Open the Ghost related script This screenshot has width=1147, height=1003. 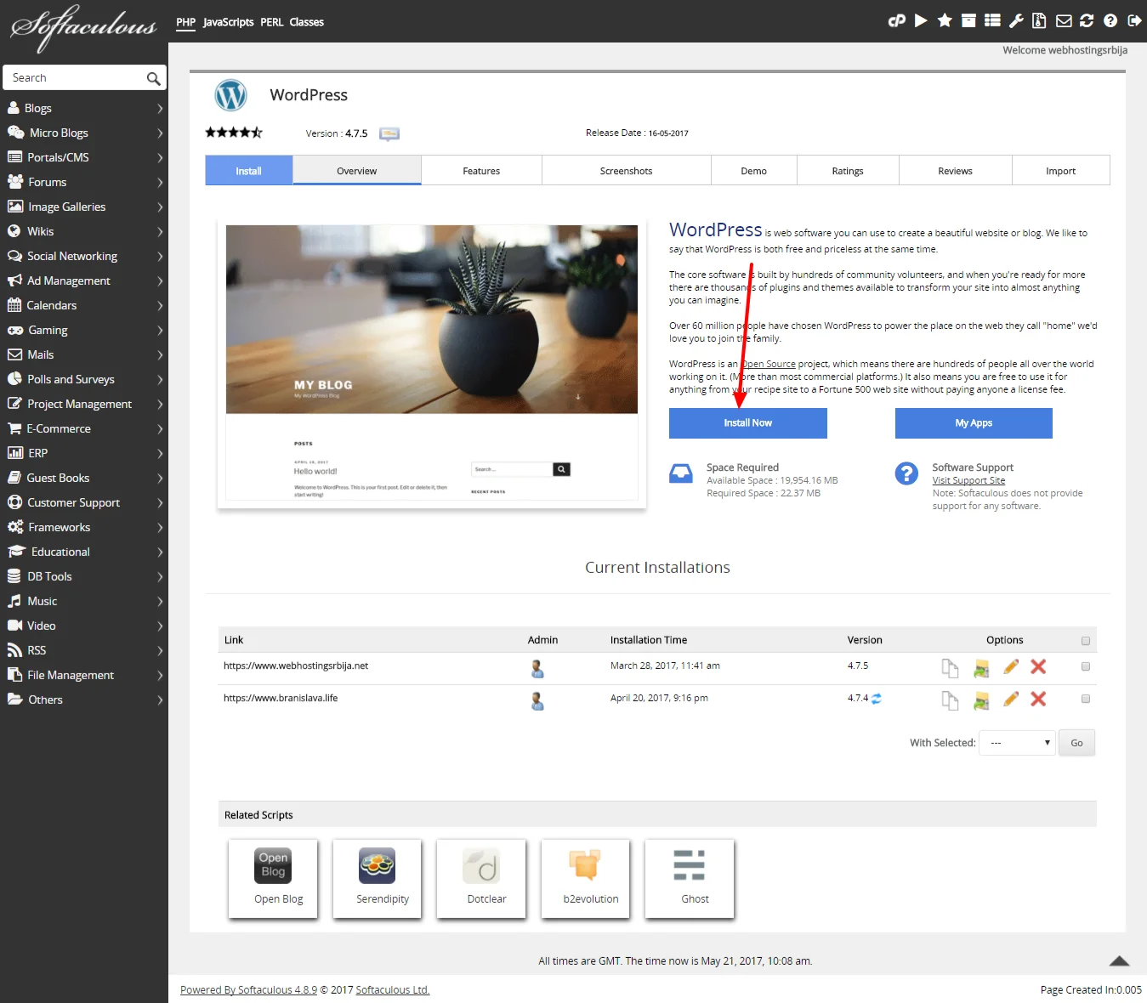click(x=690, y=879)
